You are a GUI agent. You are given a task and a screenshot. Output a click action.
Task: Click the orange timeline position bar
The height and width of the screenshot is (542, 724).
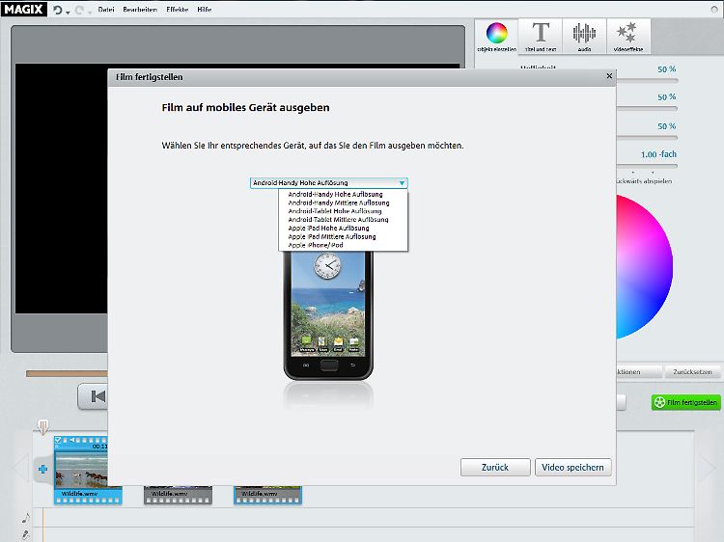point(67,373)
